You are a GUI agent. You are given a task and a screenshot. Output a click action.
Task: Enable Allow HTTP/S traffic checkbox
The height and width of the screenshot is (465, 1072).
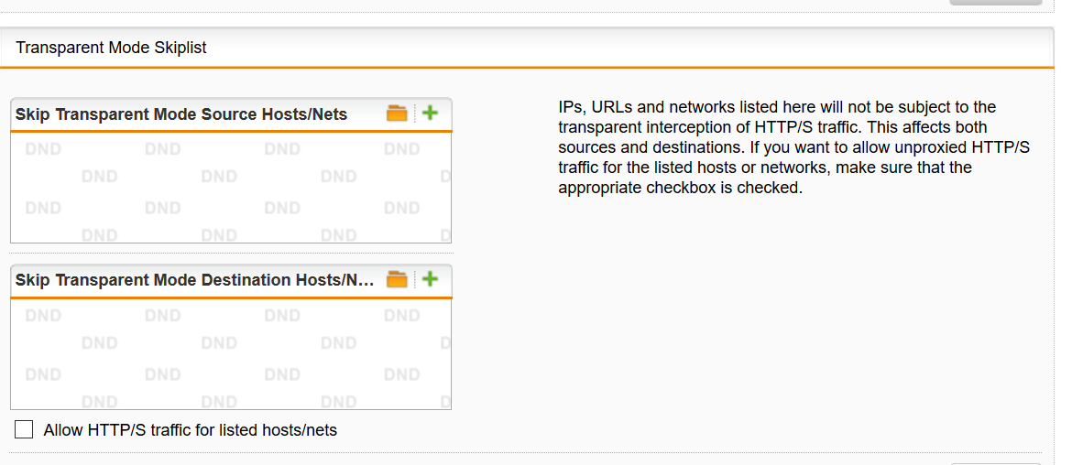click(x=24, y=429)
